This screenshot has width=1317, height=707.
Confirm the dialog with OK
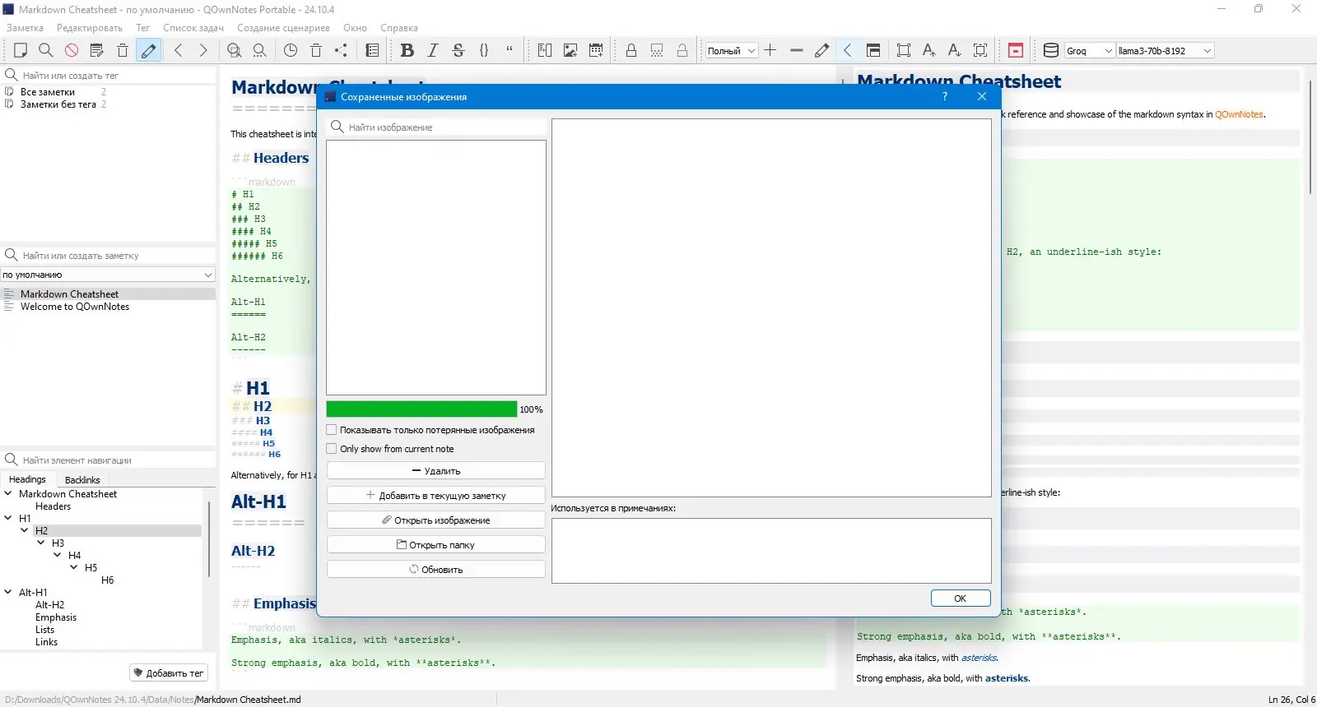pyautogui.click(x=961, y=598)
